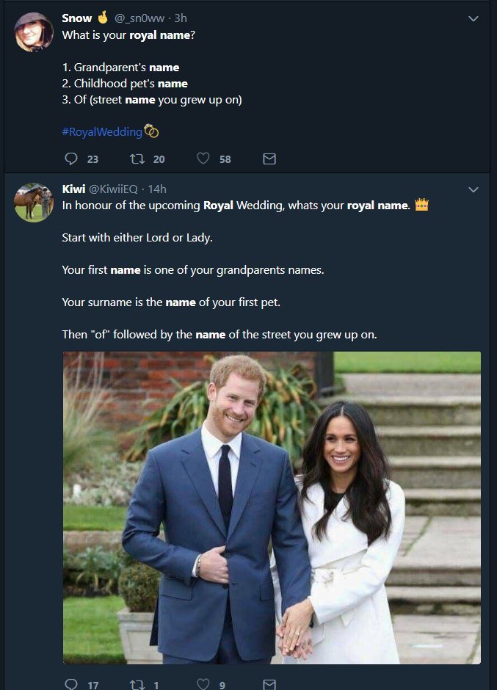This screenshot has height=690, width=497.
Task: Open Snow's tweet via the 3h timestamp
Action: pyautogui.click(x=181, y=18)
